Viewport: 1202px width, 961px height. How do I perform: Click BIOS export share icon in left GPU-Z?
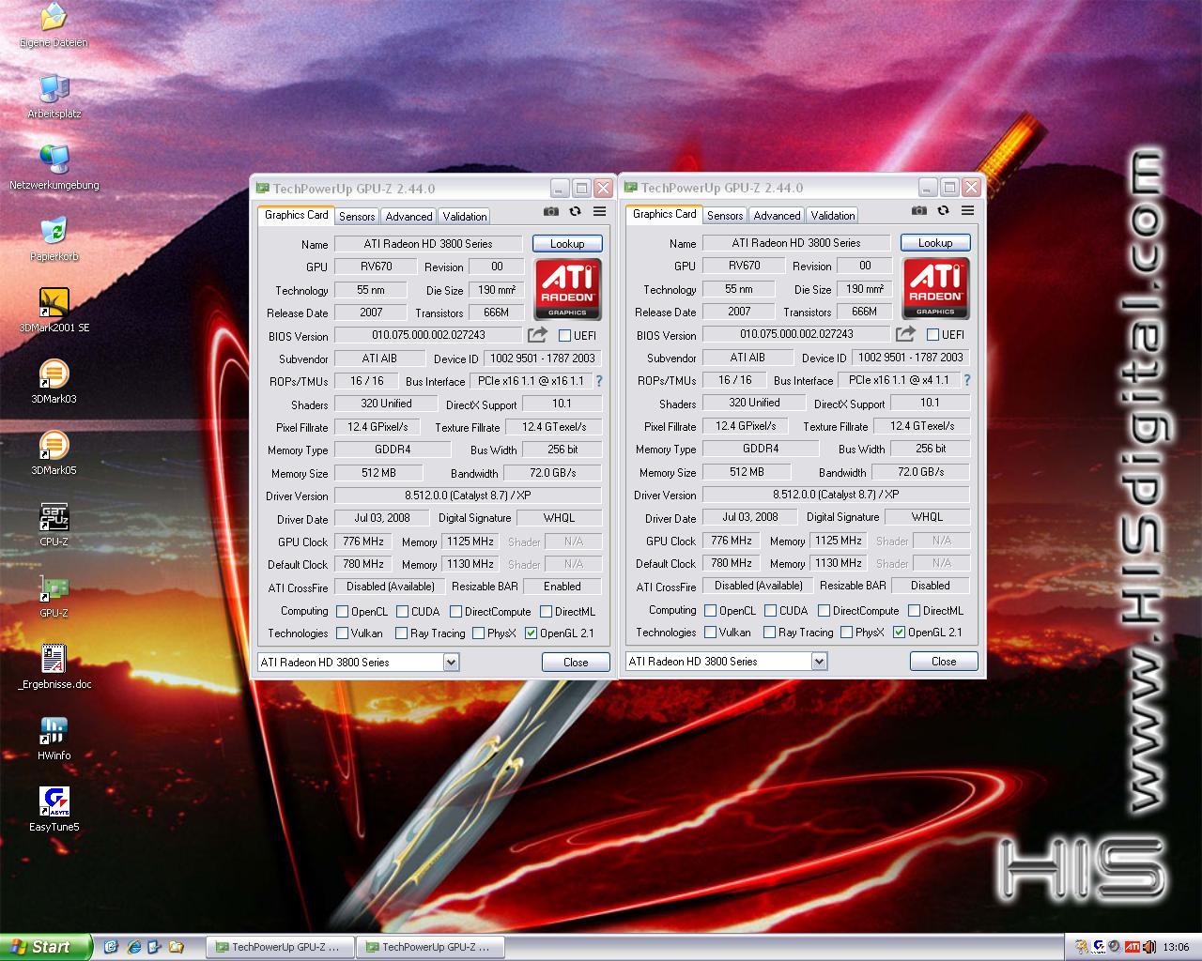(537, 335)
